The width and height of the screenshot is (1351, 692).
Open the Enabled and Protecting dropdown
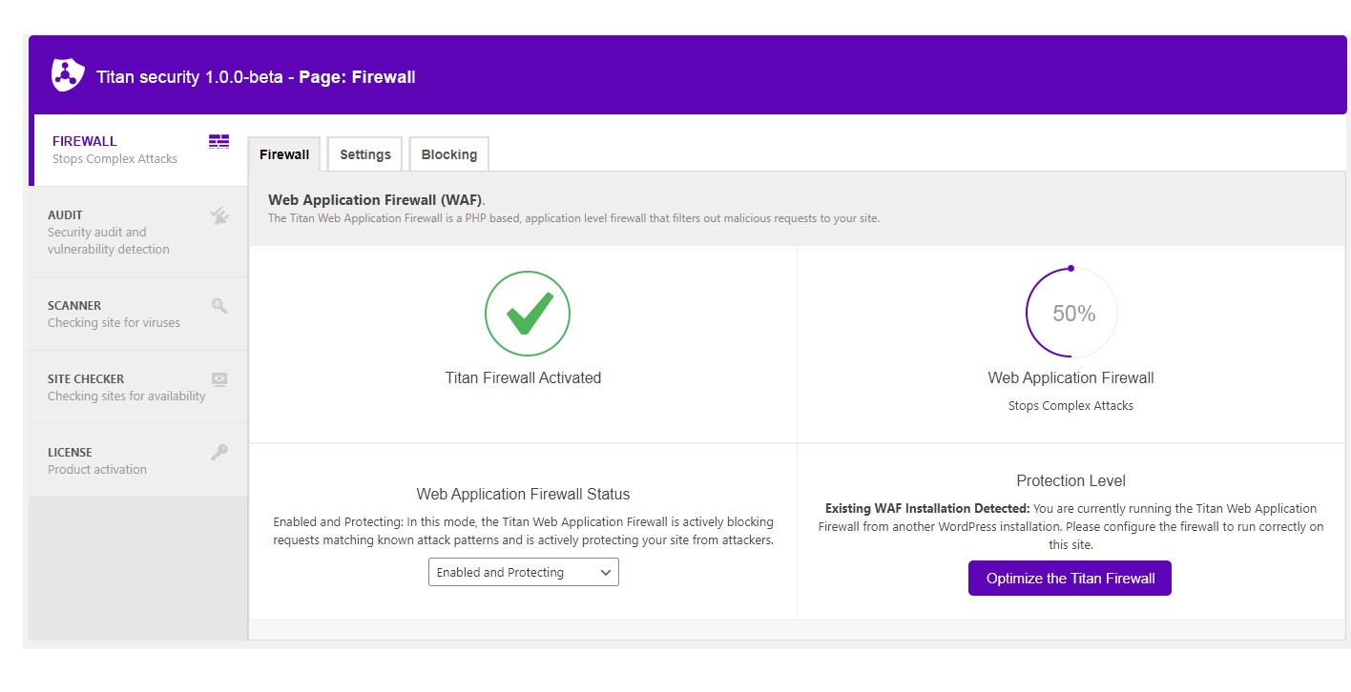point(524,573)
